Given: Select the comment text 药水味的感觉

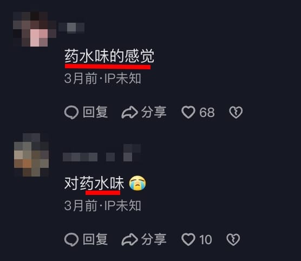Looking at the screenshot, I should tap(109, 56).
